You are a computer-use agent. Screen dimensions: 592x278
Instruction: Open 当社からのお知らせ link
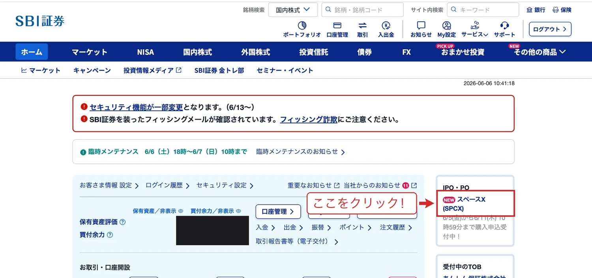[372, 185]
